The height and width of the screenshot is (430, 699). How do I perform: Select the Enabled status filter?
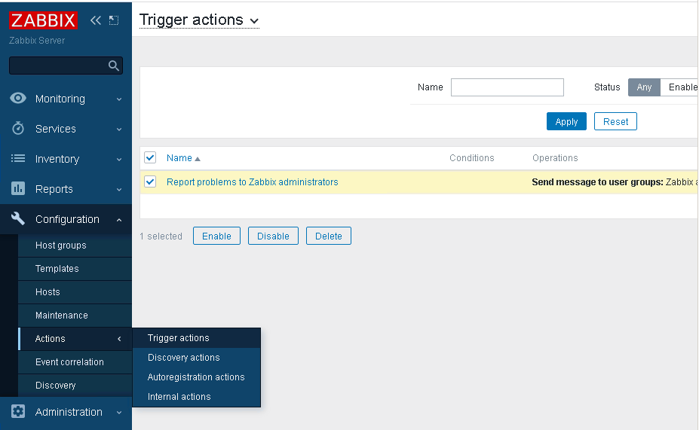click(x=679, y=87)
